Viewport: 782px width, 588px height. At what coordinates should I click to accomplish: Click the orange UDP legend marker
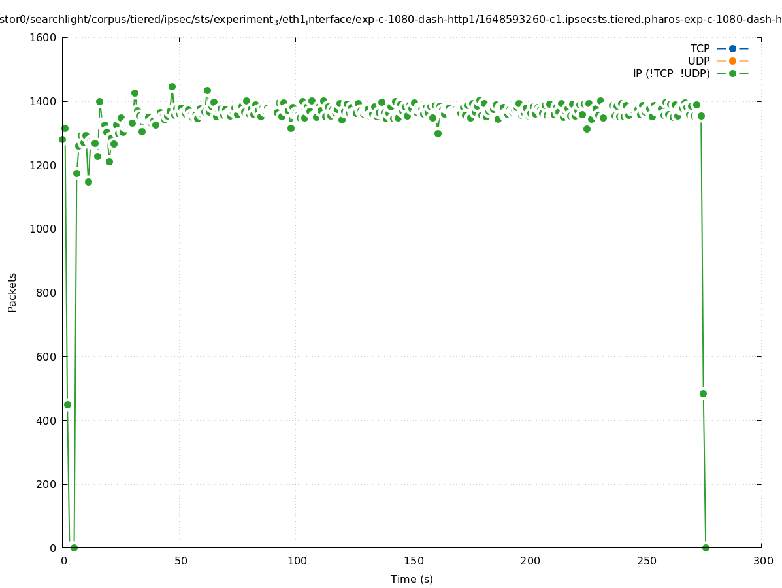(732, 61)
